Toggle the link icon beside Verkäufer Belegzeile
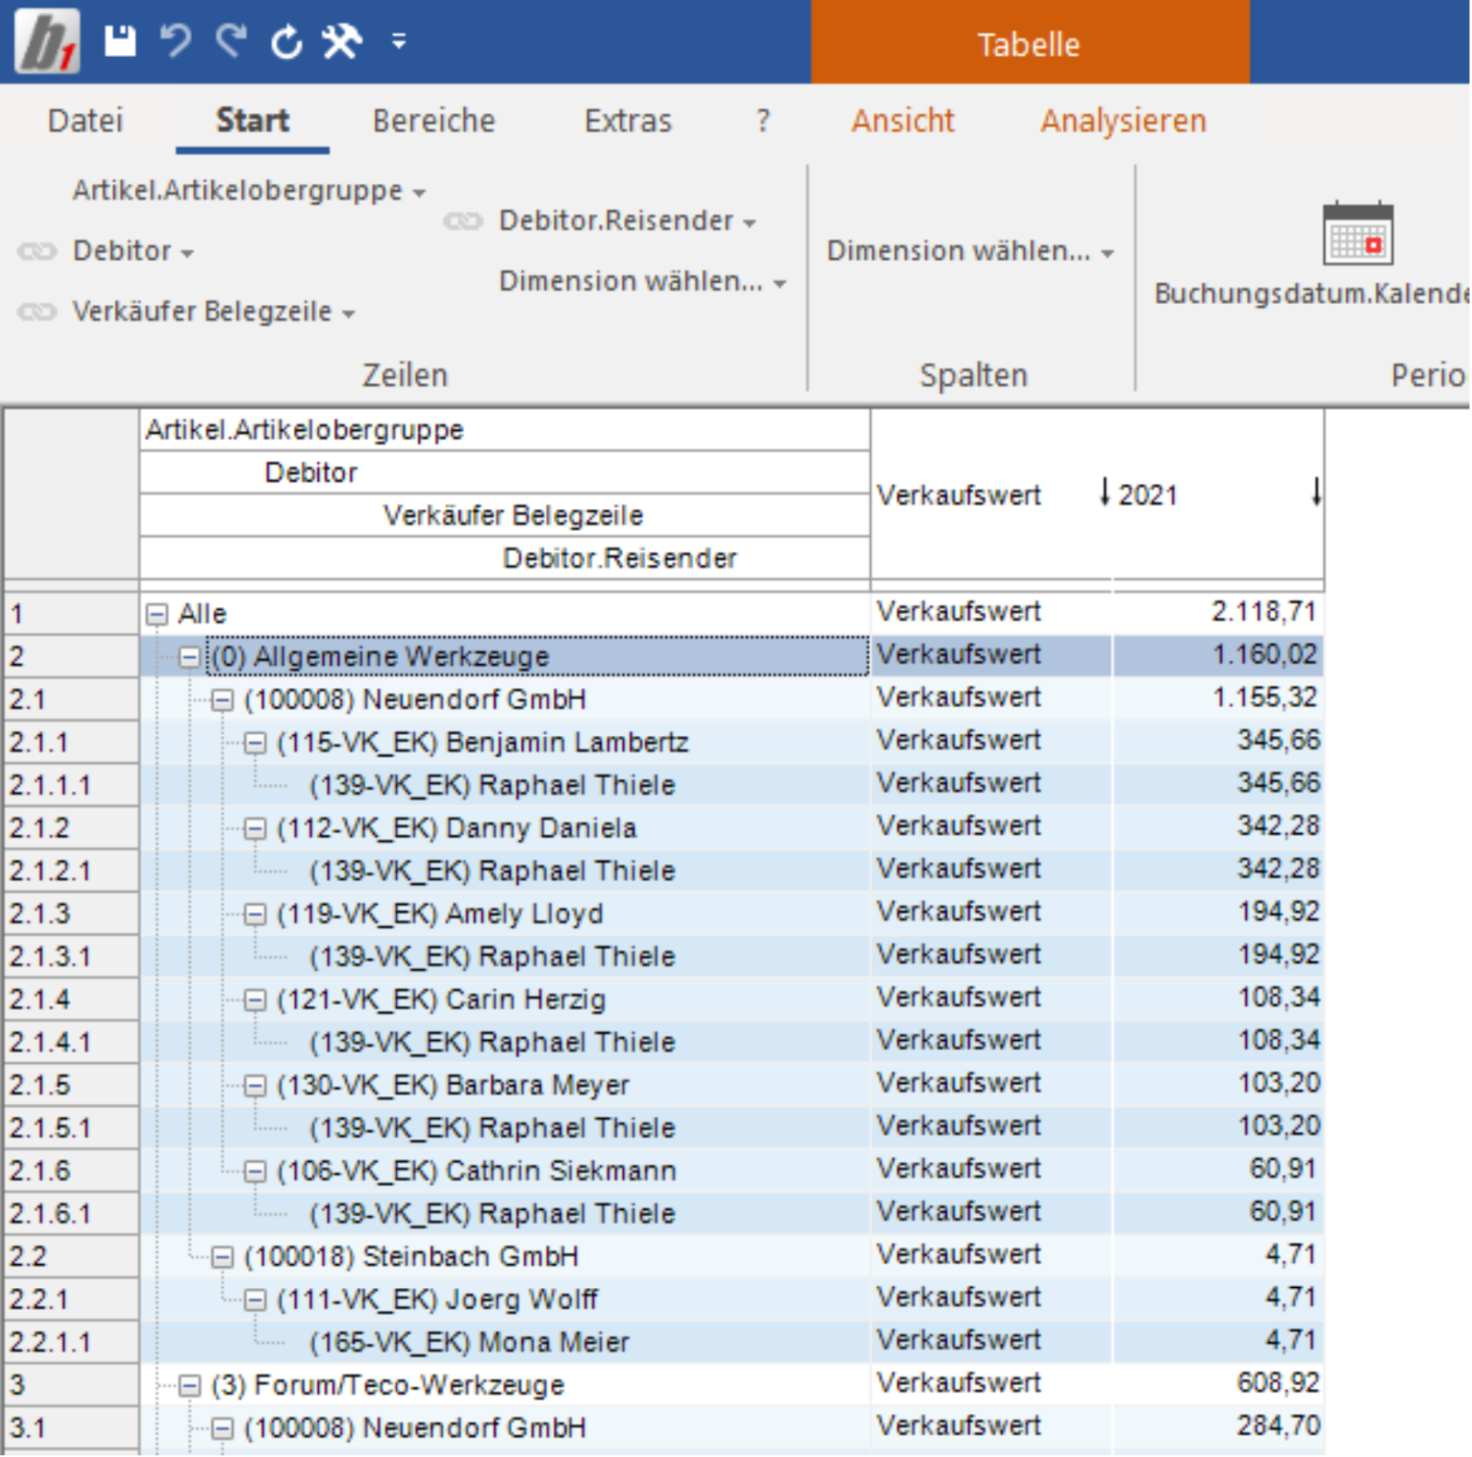This screenshot has height=1457, width=1472. (x=37, y=312)
